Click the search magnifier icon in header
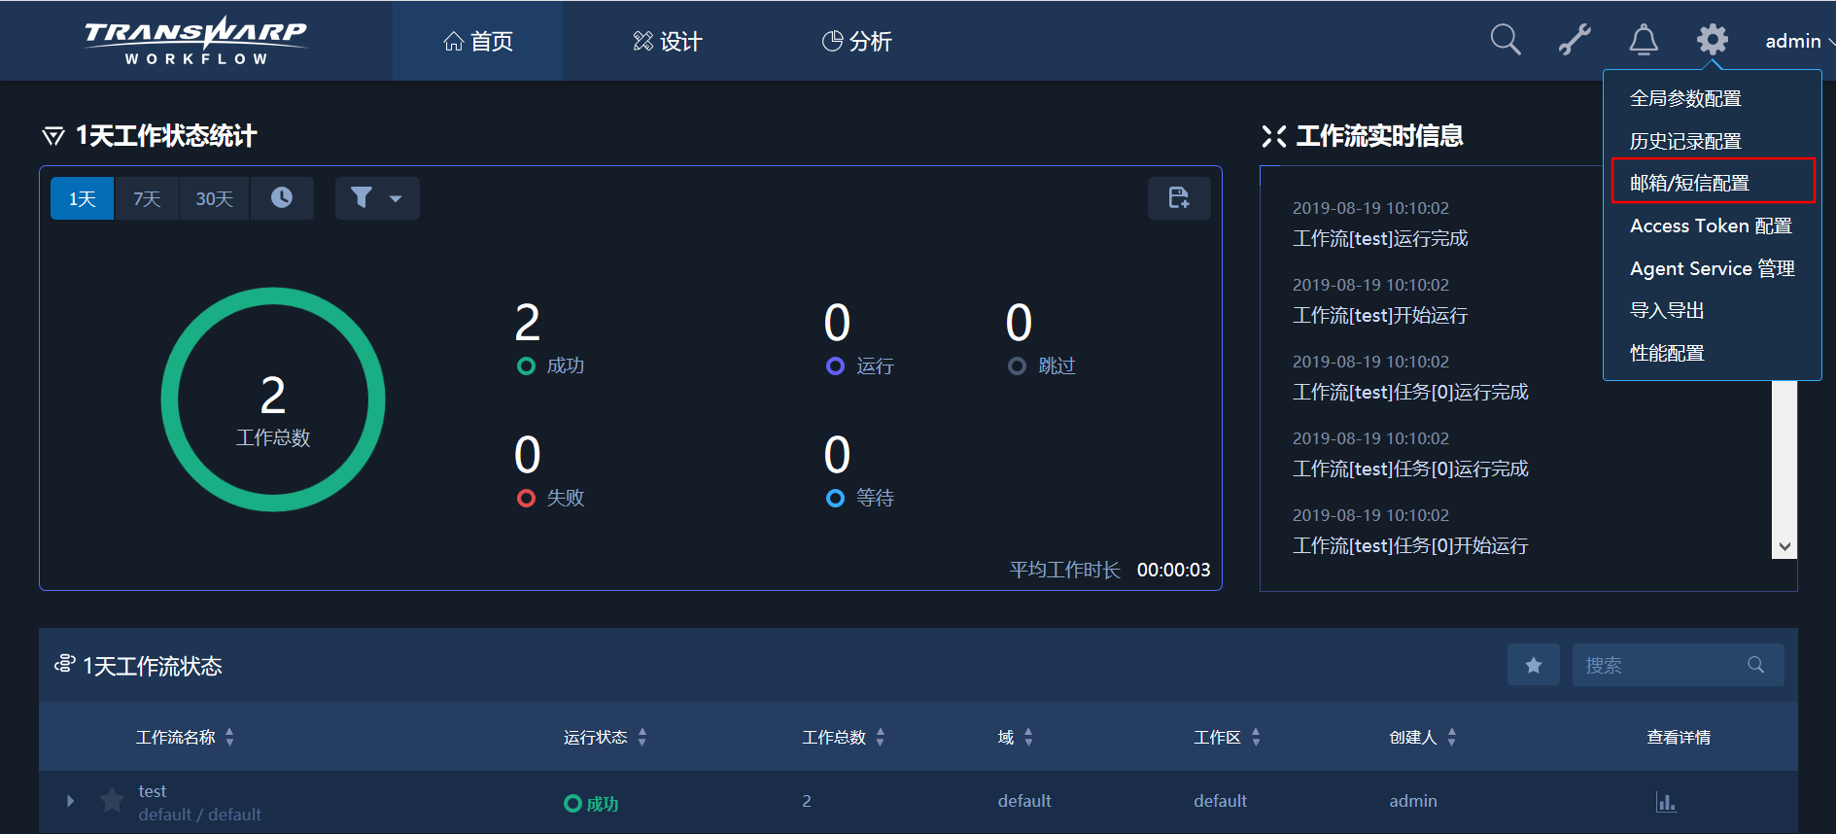Viewport: 1836px width, 834px height. 1505,40
